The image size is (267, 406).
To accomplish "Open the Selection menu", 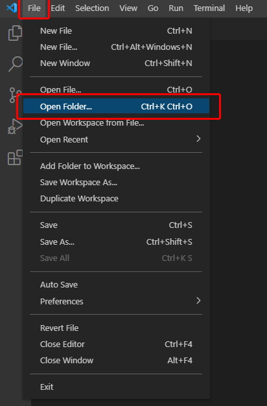I will (x=92, y=8).
